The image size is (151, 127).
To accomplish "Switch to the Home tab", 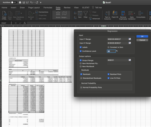I will [4, 8].
